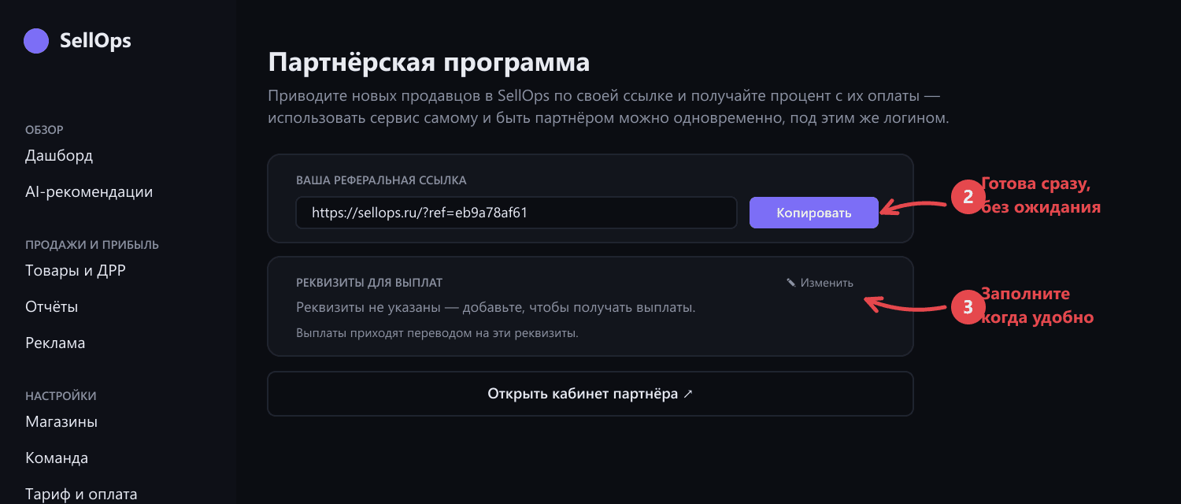Go to Тариф и оплата
Image resolution: width=1181 pixels, height=504 pixels.
(x=81, y=494)
